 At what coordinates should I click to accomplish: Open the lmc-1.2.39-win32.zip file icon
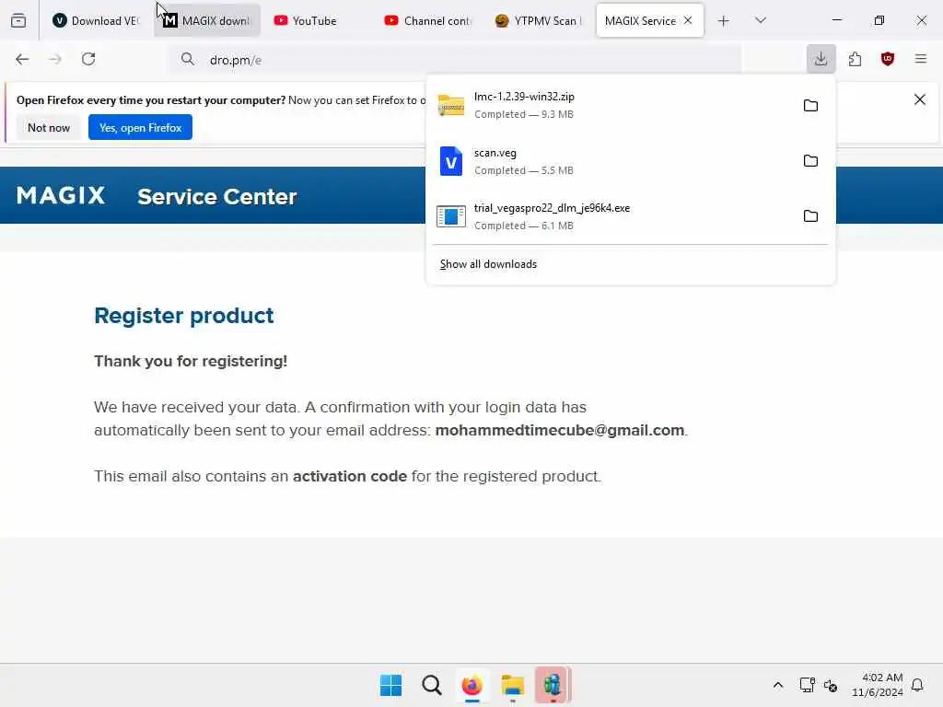click(x=451, y=105)
